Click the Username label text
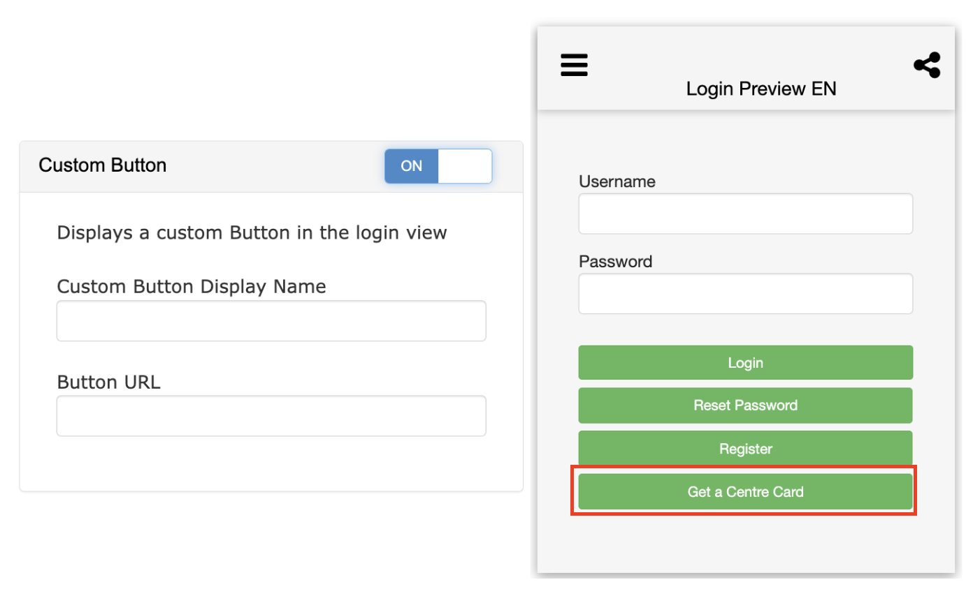 click(617, 181)
